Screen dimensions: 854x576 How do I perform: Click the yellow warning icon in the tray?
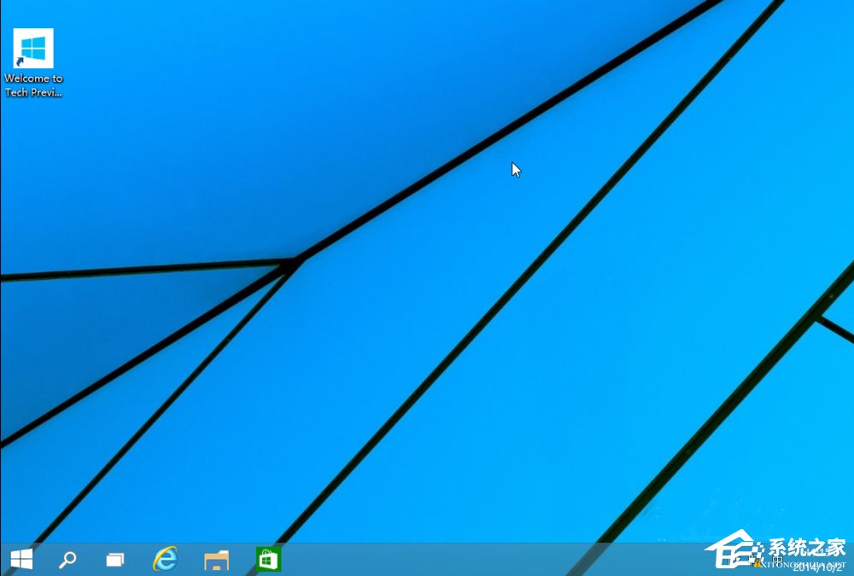pyautogui.click(x=757, y=563)
